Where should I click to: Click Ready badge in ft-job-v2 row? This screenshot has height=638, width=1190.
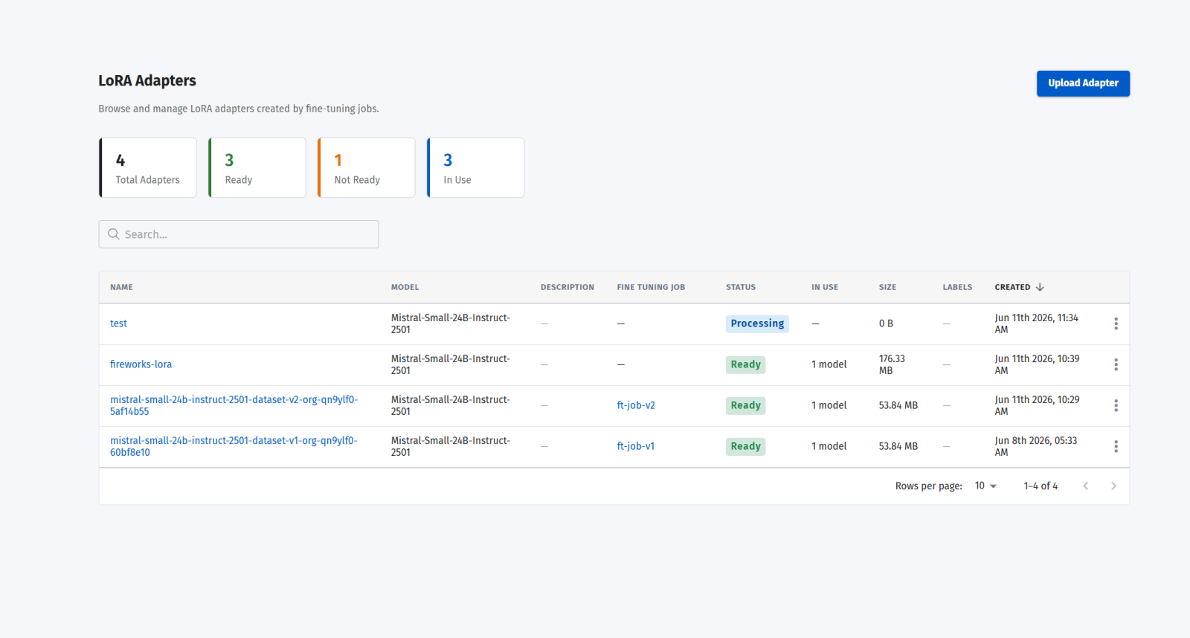pos(745,405)
